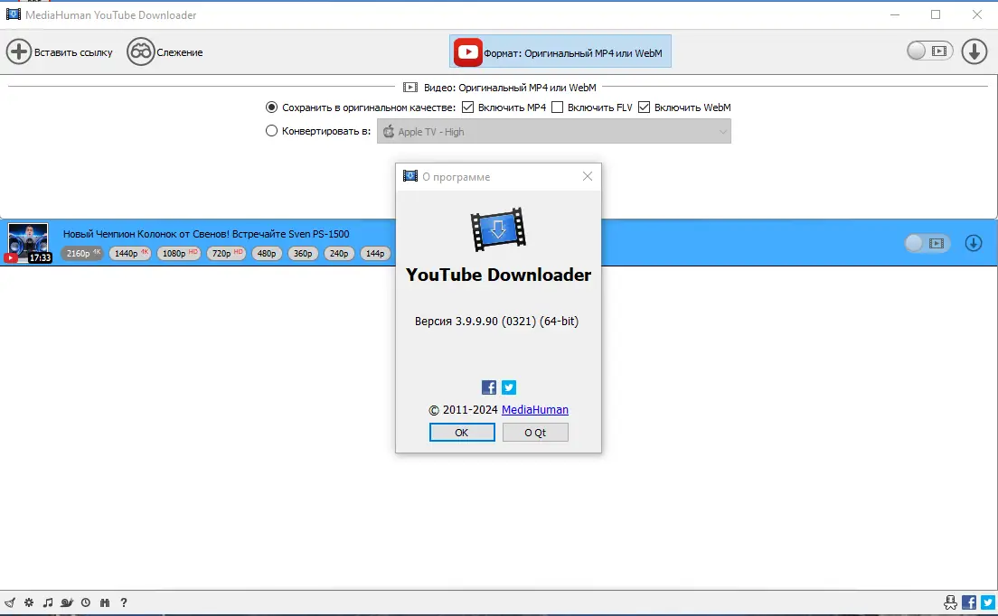Click video title Новый Чемпион Колонок от Свенов
This screenshot has height=616, width=998.
tap(205, 234)
